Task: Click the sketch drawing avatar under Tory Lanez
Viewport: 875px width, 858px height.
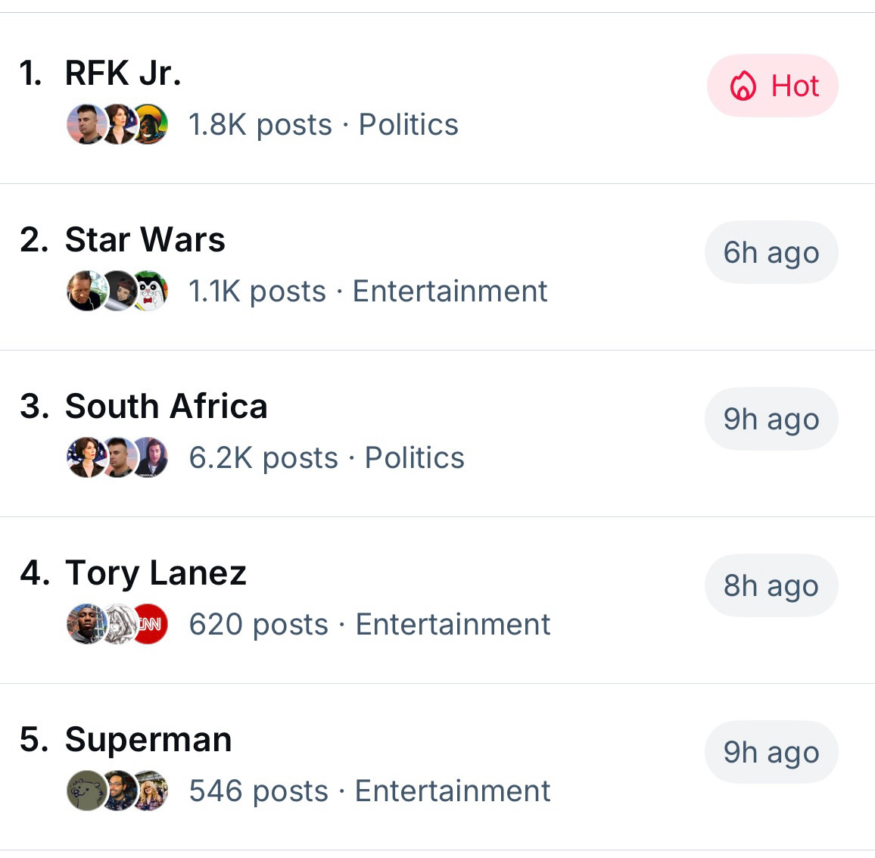Action: (118, 624)
